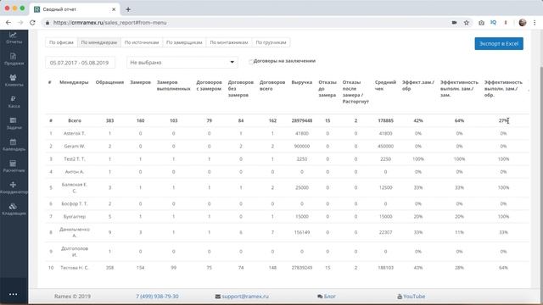
Task: Open the Продажи section in the sidebar
Action: tap(14, 59)
